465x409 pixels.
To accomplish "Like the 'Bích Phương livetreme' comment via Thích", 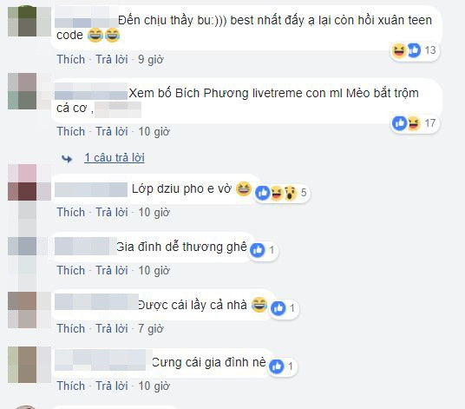I will tap(71, 131).
